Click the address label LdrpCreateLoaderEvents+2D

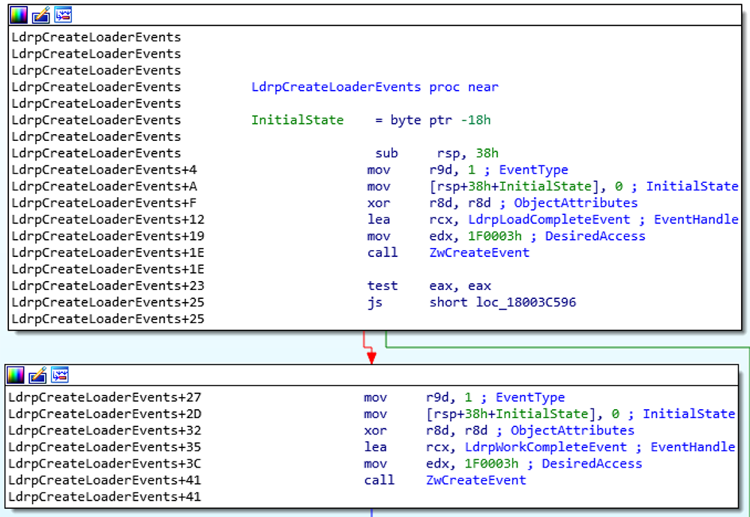tap(105, 414)
